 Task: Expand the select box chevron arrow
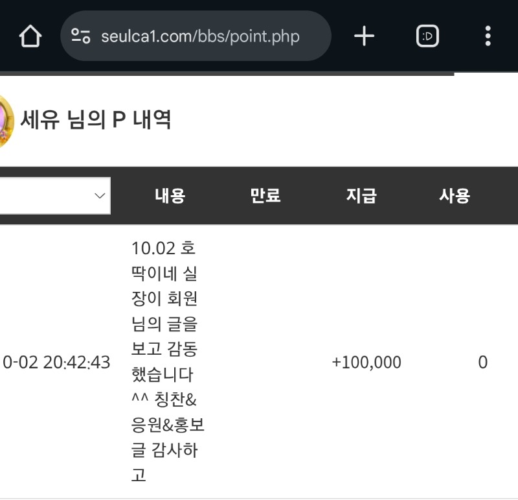(x=100, y=195)
